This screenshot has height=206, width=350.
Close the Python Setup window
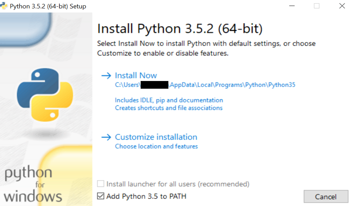coord(342,6)
